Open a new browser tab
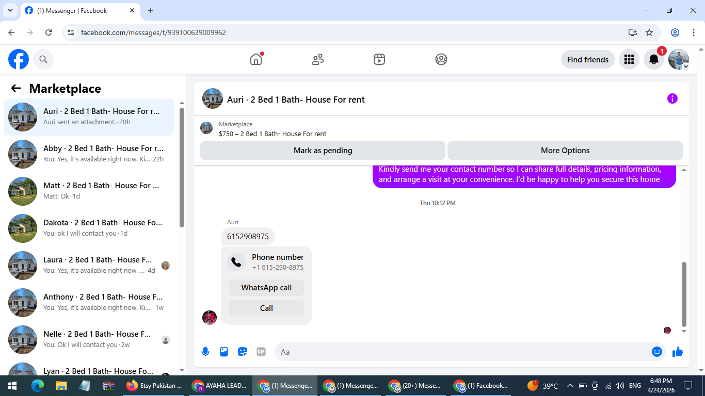Screen dimensions: 705x396 click(x=151, y=10)
